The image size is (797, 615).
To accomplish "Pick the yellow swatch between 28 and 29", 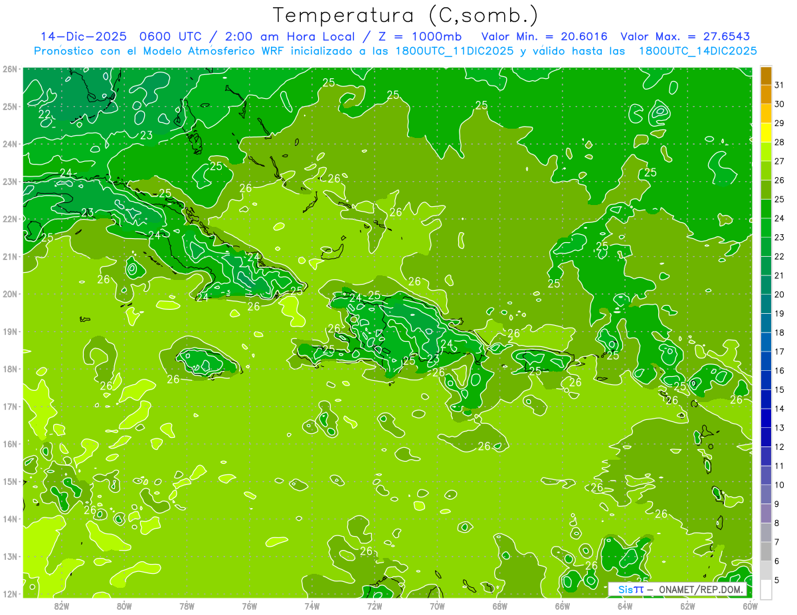I will click(x=766, y=133).
